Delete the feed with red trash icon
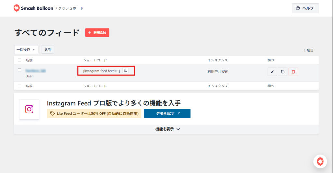Screen dimensions: 333x173 pyautogui.click(x=293, y=72)
